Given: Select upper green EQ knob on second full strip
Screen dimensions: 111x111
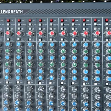Looking at the screenshot, I should tap(18, 51).
